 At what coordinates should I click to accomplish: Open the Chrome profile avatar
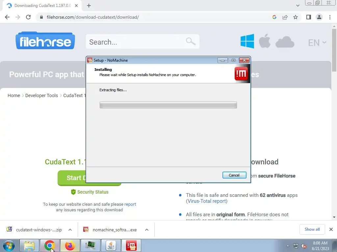[319, 17]
